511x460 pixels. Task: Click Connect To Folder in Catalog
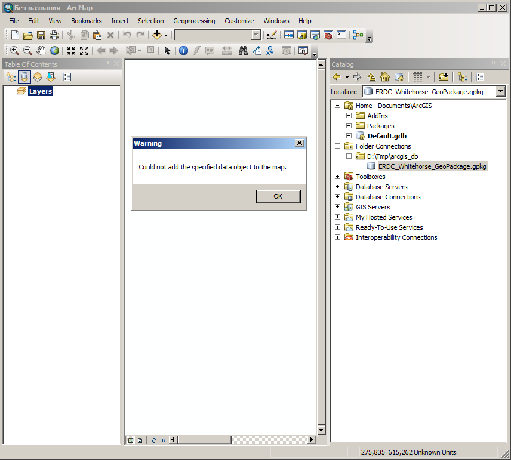click(x=444, y=77)
